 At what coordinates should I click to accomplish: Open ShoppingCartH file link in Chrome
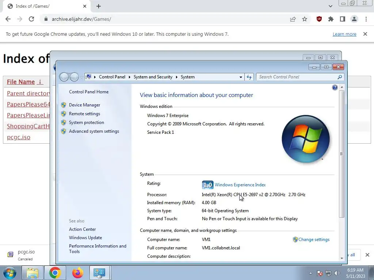28,126
